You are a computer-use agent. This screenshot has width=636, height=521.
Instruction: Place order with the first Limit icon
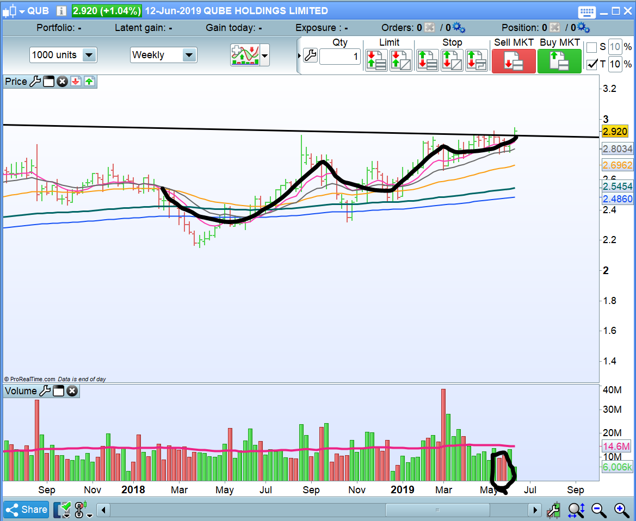(376, 60)
